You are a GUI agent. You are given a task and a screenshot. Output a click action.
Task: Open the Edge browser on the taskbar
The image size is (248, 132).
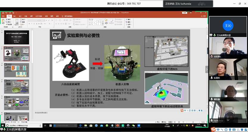pos(80,125)
